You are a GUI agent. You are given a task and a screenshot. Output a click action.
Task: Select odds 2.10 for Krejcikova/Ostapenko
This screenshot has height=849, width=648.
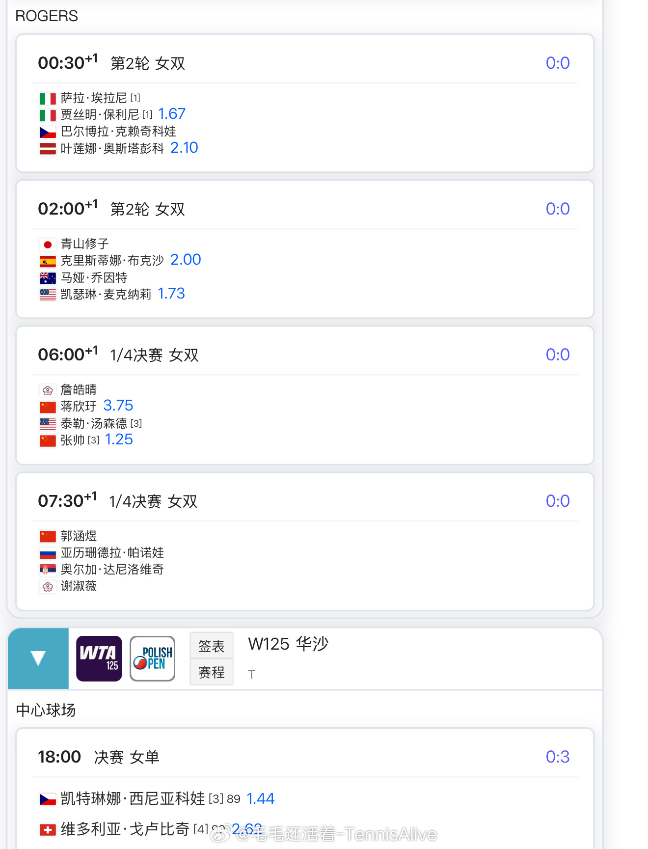click(x=184, y=148)
